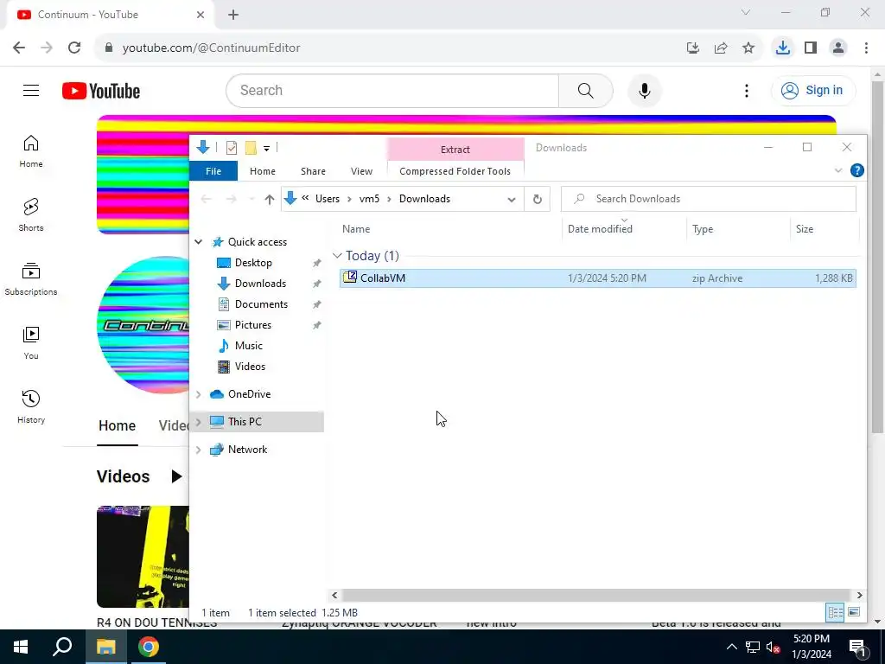Click the YouTube logo
The image size is (885, 664).
pos(101,91)
